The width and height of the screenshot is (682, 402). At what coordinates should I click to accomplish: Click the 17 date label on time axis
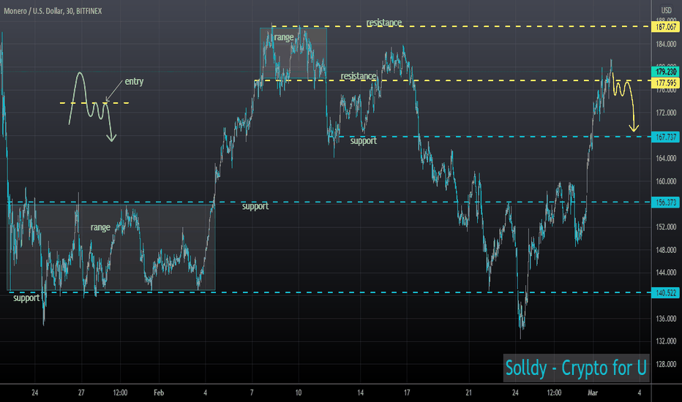point(407,393)
